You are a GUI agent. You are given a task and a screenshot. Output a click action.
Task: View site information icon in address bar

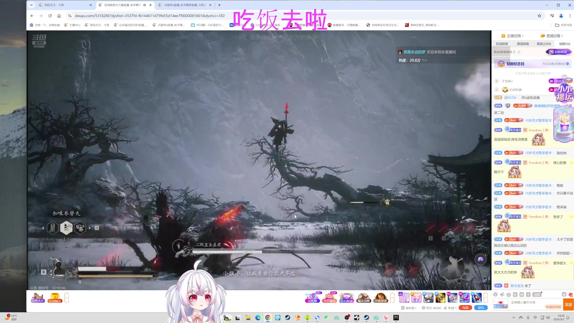[70, 16]
